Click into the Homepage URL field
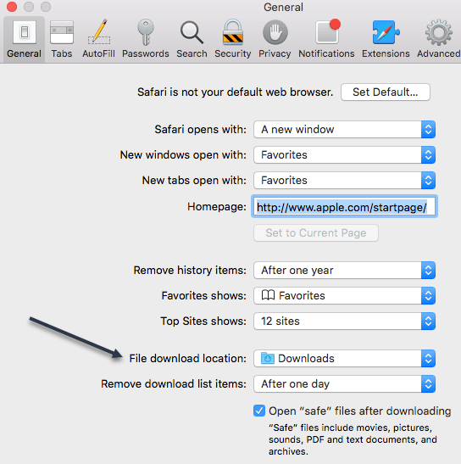Viewport: 461px width, 464px height. coord(345,206)
